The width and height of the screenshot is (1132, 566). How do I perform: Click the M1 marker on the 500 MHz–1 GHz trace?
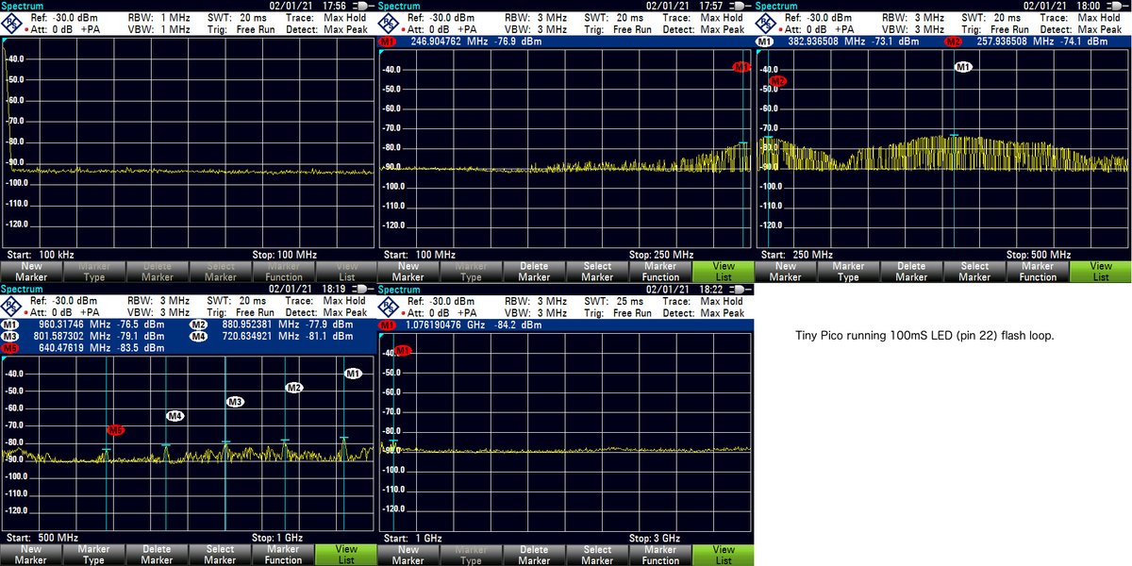(353, 375)
